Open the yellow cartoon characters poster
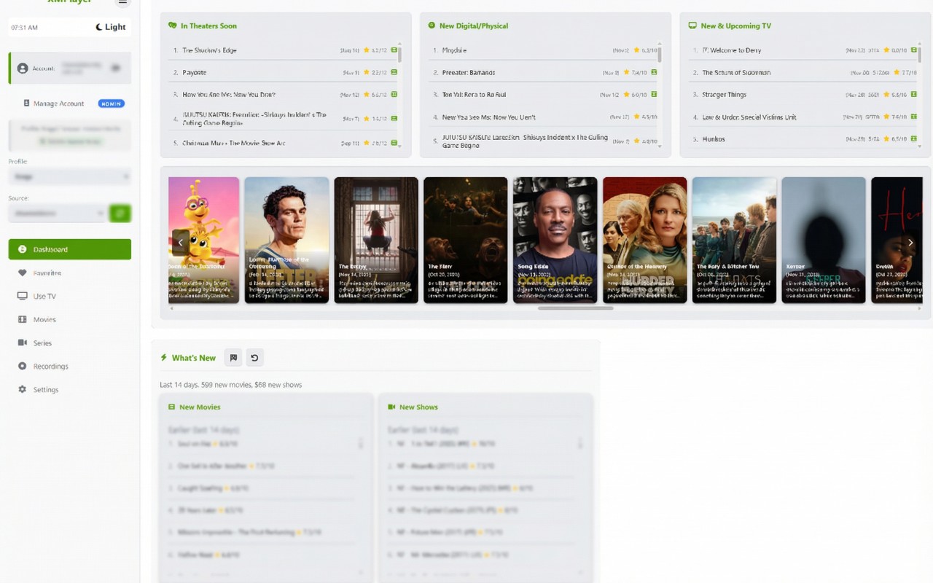Viewport: 933px width, 583px height. [x=203, y=240]
